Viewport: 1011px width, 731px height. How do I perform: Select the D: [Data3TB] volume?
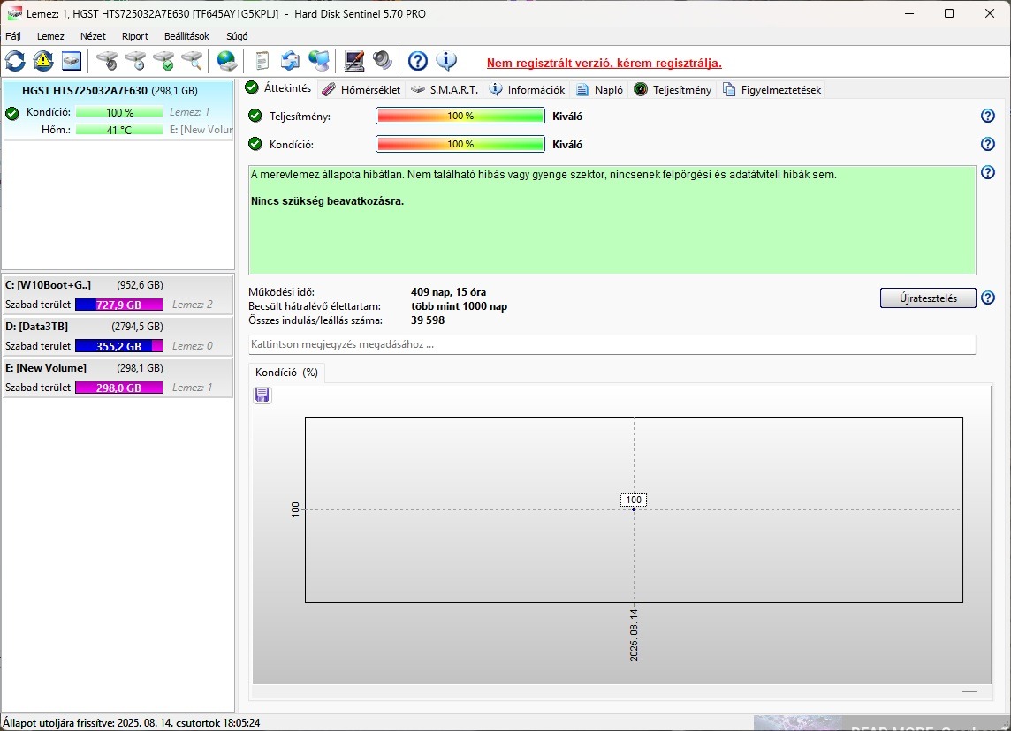click(118, 336)
